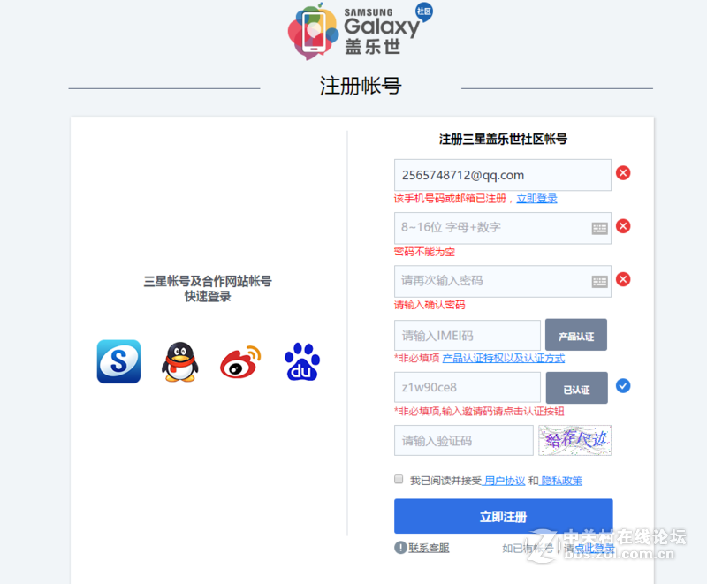
Task: Tick the 我已阅读并接受 agreement checkbox
Action: tap(399, 479)
